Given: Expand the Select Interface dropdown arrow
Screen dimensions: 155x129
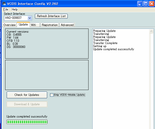Looking at the screenshot, I should point(30,18).
